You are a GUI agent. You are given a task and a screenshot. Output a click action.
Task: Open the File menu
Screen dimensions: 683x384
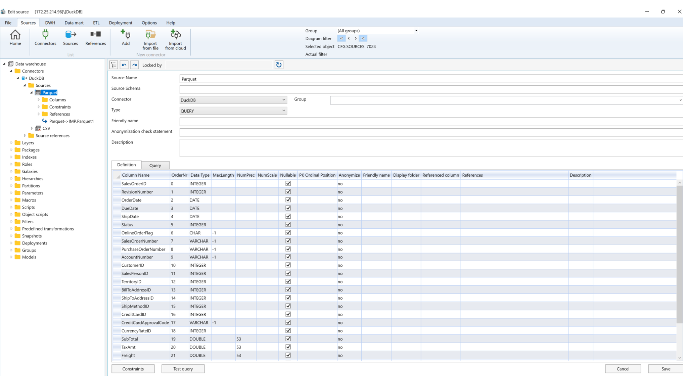click(8, 23)
